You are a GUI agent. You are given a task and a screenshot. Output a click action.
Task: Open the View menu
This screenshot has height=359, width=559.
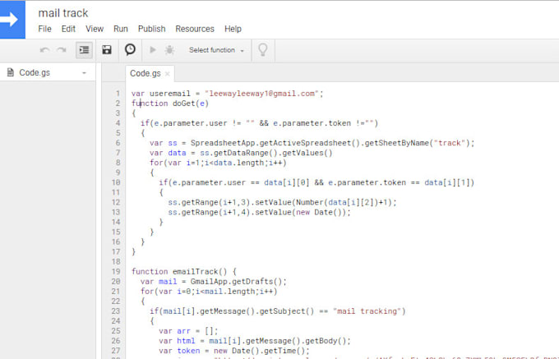coord(95,29)
